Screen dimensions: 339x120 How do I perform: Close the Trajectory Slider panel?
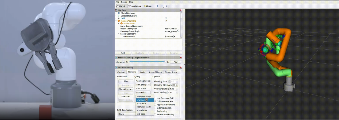pyautogui.click(x=181, y=57)
